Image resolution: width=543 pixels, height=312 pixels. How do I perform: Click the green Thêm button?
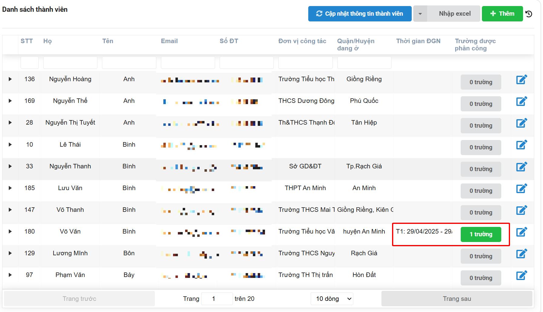502,14
